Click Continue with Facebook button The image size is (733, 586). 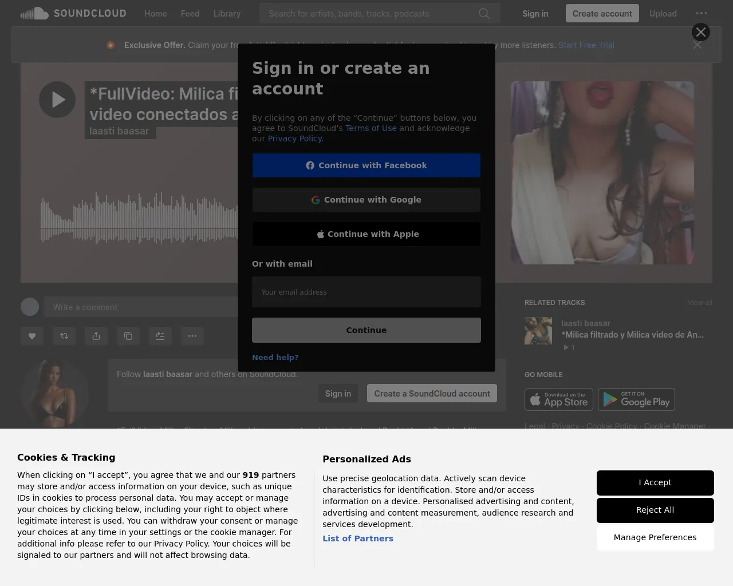[366, 165]
